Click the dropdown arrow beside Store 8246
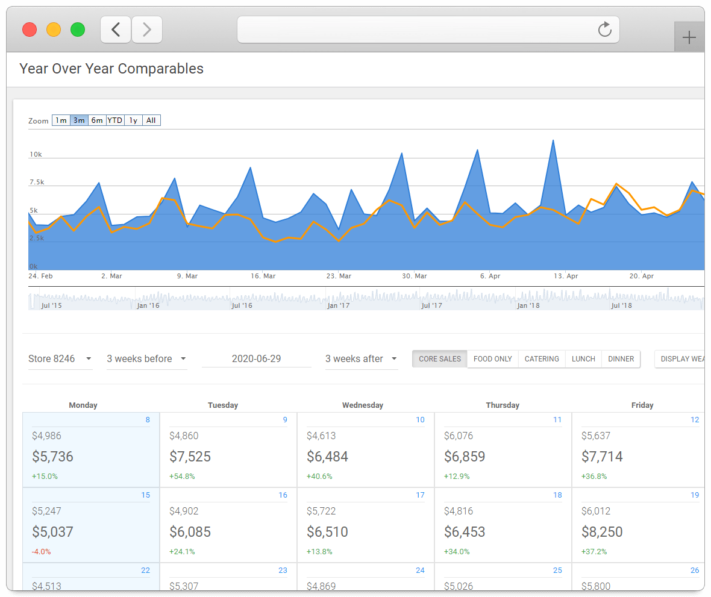Image resolution: width=711 pixels, height=597 pixels. [88, 358]
